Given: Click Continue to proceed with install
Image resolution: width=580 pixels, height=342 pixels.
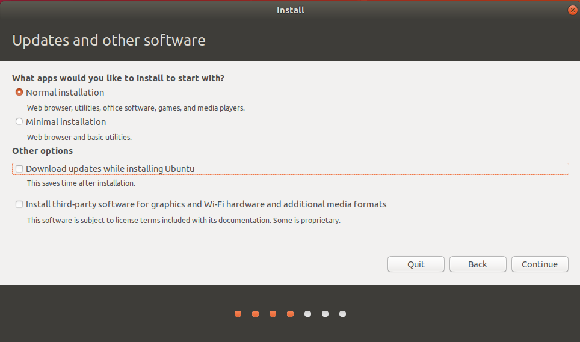Looking at the screenshot, I should click(x=540, y=264).
